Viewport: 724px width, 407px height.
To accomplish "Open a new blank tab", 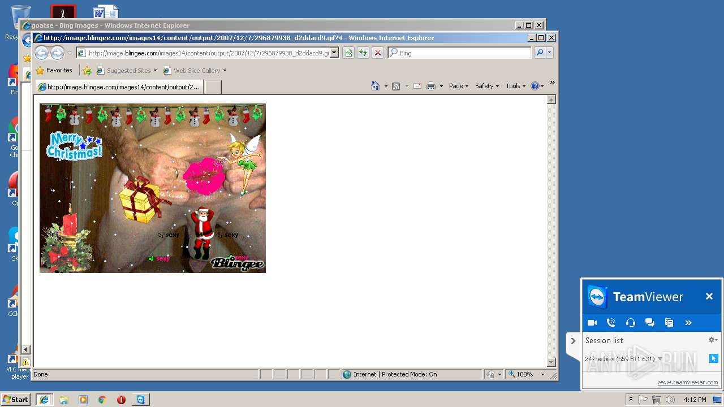I will coord(212,87).
